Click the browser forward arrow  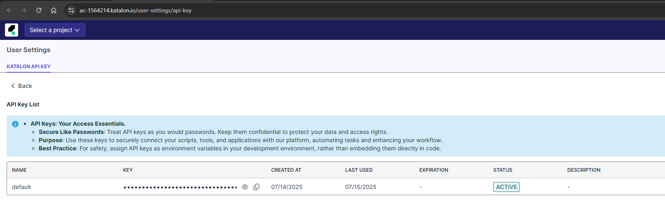pyautogui.click(x=24, y=10)
